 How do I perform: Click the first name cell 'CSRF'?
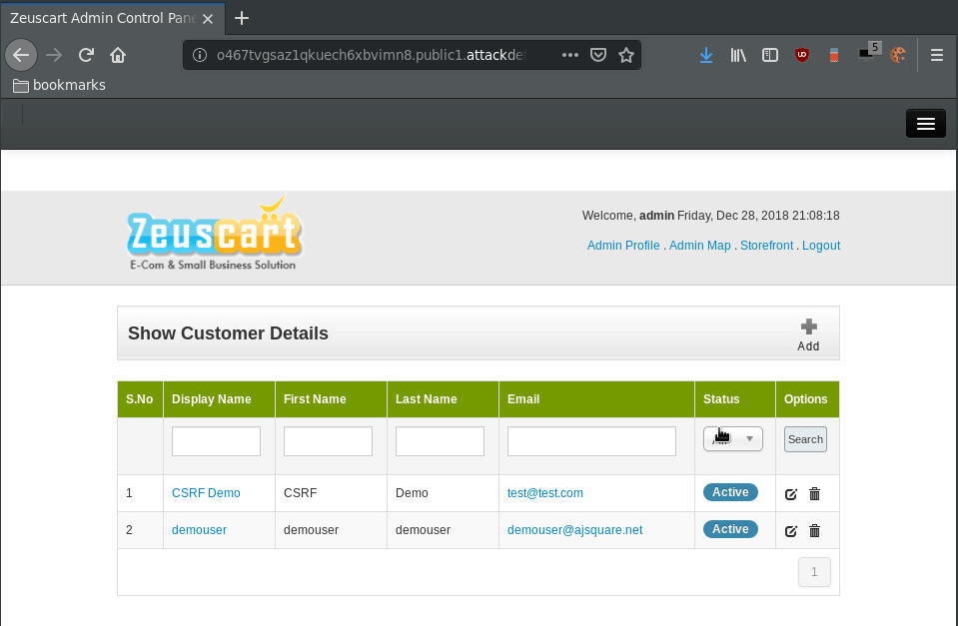300,493
